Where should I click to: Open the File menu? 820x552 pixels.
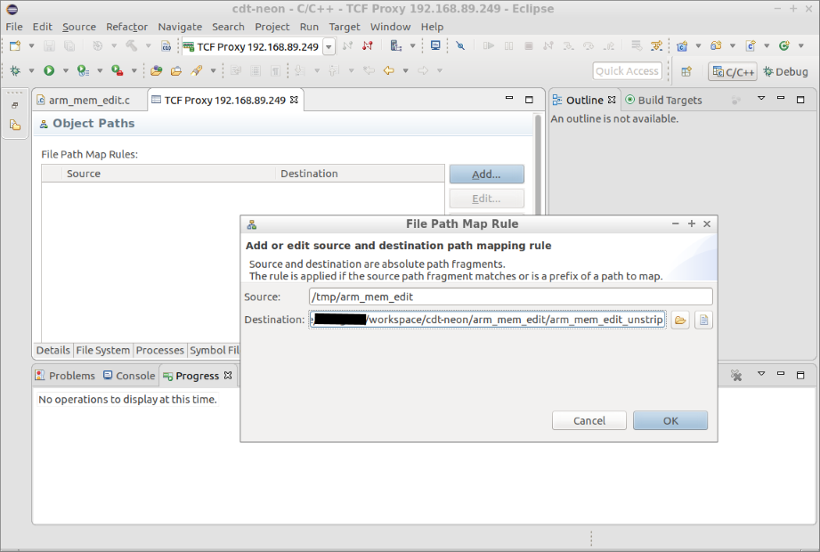pyautogui.click(x=14, y=27)
